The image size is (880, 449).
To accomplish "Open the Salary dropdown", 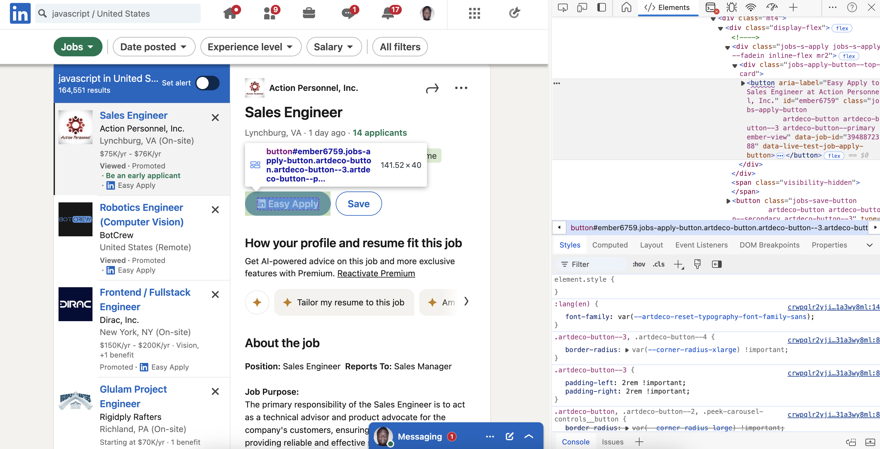I will 334,47.
